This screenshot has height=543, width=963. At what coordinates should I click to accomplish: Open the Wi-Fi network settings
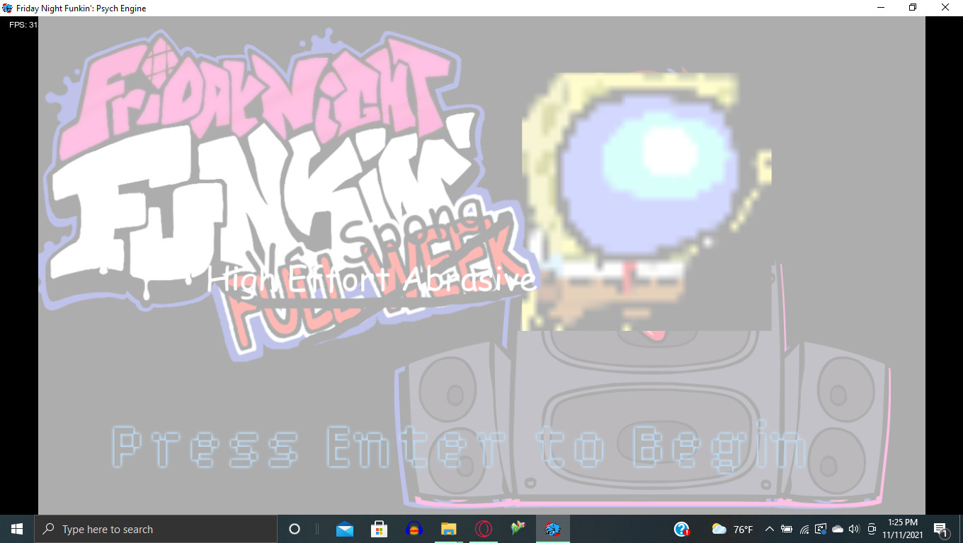(x=804, y=529)
